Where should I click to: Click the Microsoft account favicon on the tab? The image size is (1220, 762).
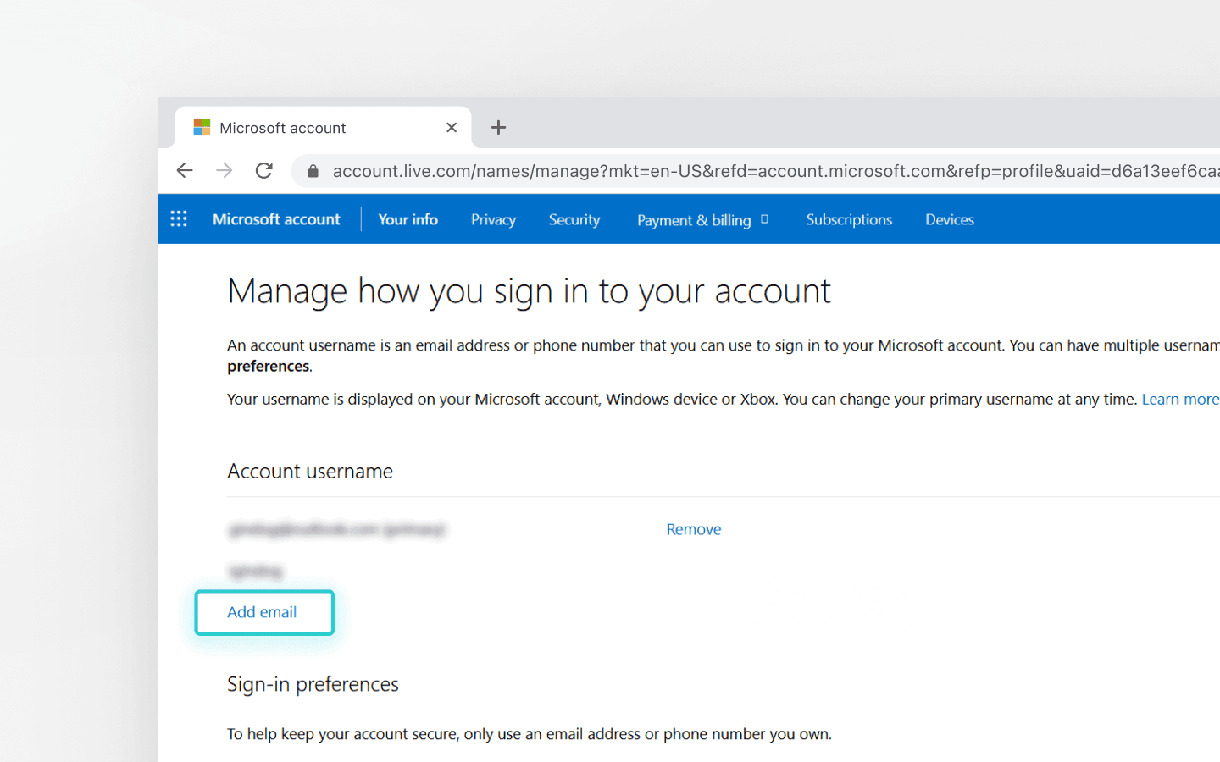202,127
